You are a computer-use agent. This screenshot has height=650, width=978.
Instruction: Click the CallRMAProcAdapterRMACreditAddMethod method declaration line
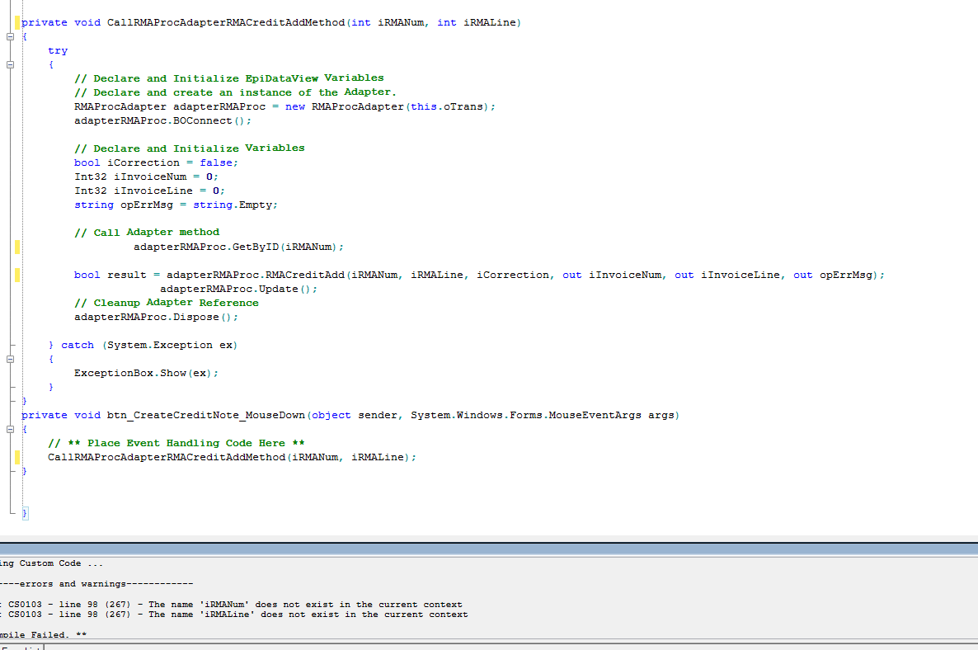pyautogui.click(x=271, y=22)
